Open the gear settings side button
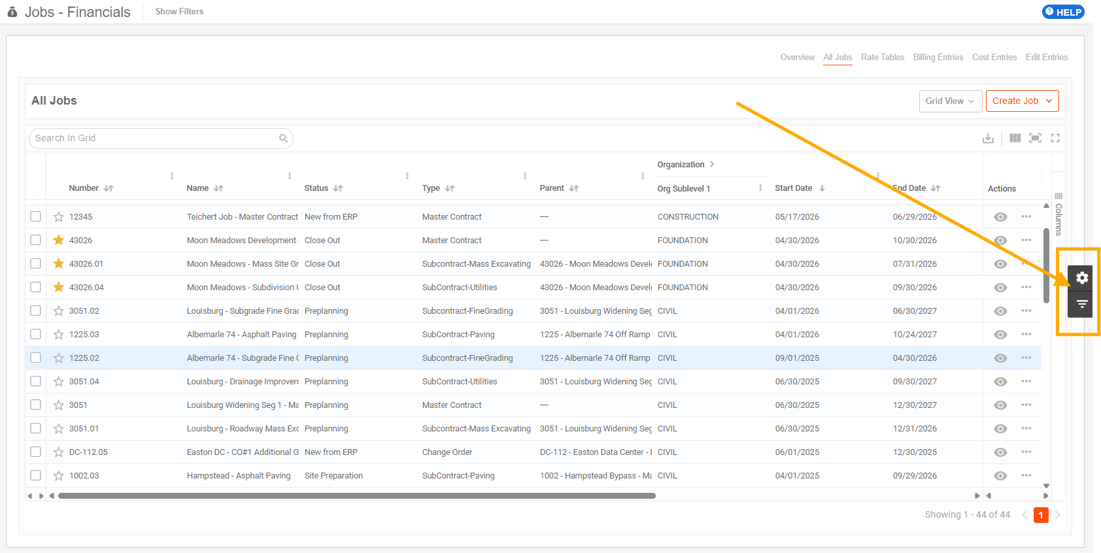Image resolution: width=1101 pixels, height=553 pixels. (1082, 278)
